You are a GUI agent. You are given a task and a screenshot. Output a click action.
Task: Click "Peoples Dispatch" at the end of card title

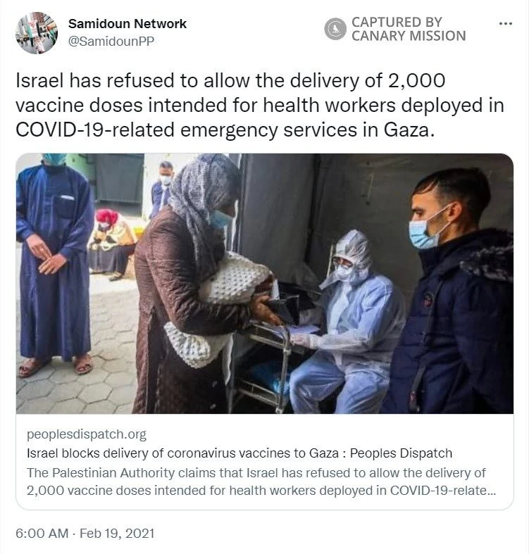(x=401, y=453)
